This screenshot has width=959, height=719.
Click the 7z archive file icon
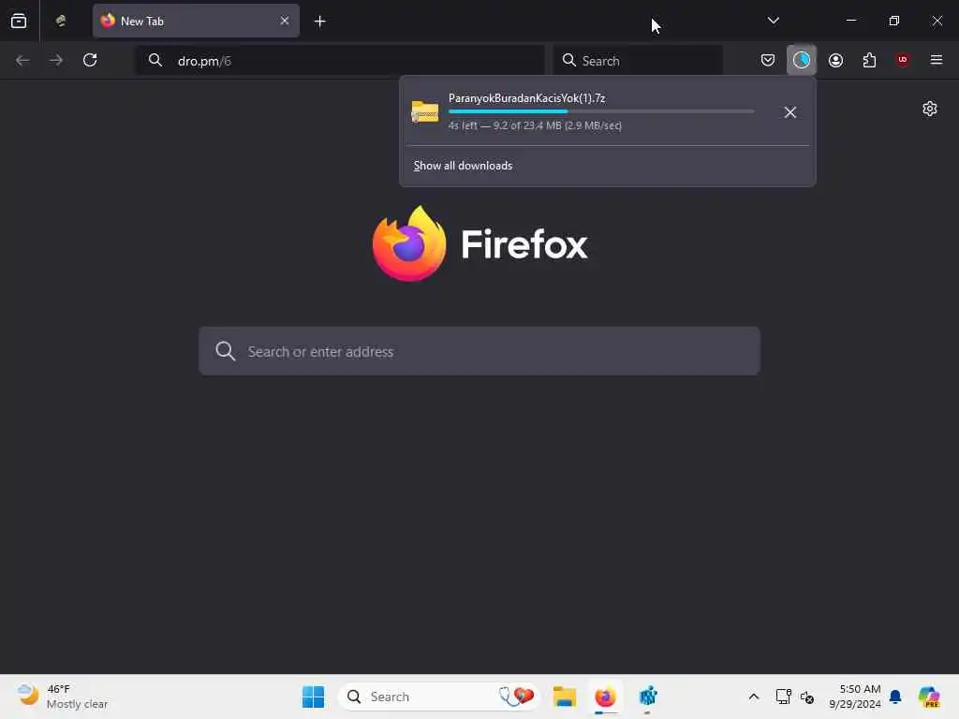(425, 112)
